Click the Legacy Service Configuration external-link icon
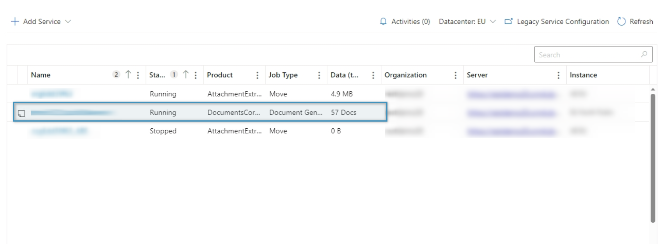Screen dimensions: 663x244 [508, 22]
